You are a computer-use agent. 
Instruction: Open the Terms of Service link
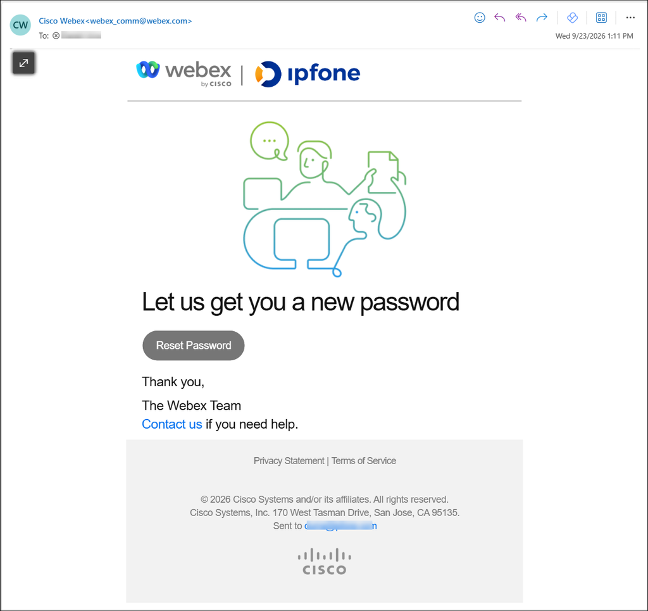point(364,460)
